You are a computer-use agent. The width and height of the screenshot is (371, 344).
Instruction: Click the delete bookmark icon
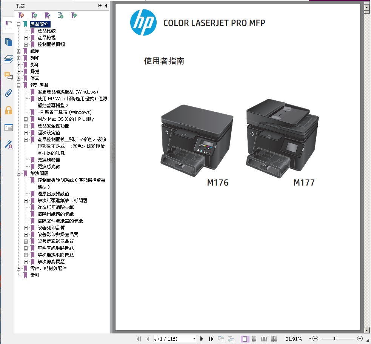click(21, 15)
